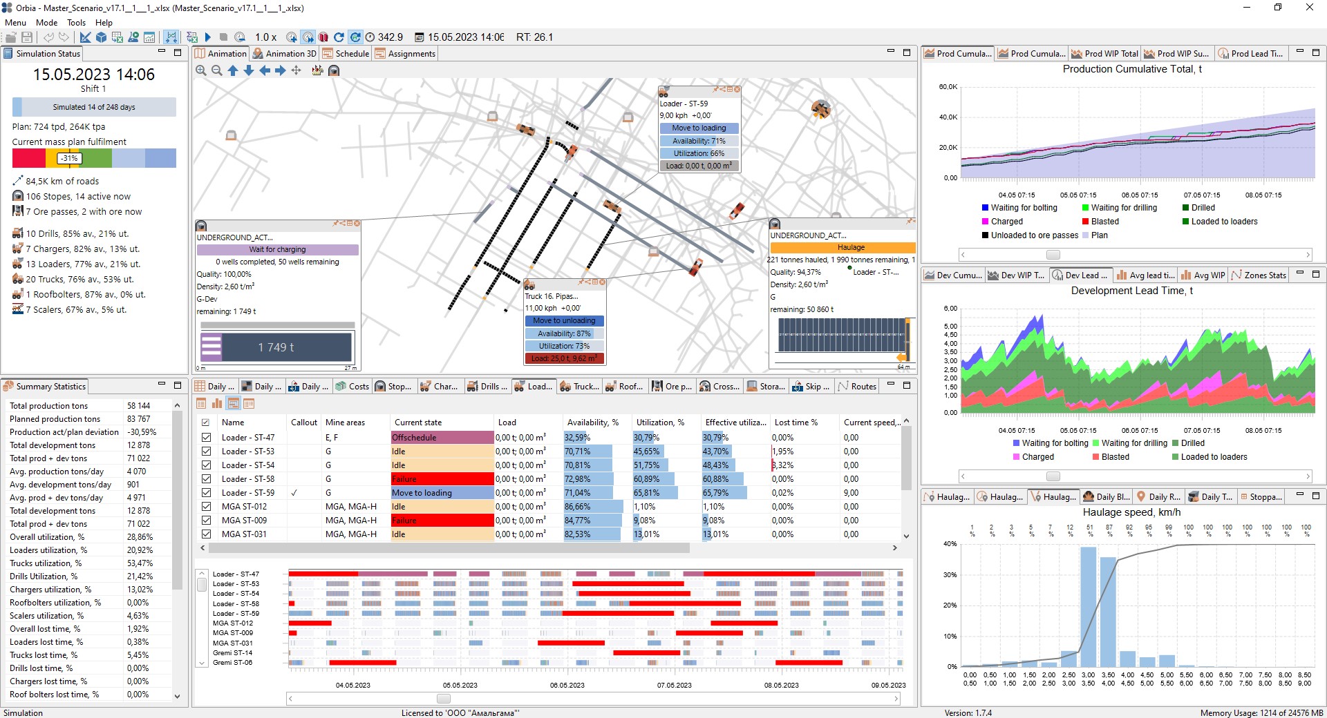Open the Costs tab

(352, 387)
